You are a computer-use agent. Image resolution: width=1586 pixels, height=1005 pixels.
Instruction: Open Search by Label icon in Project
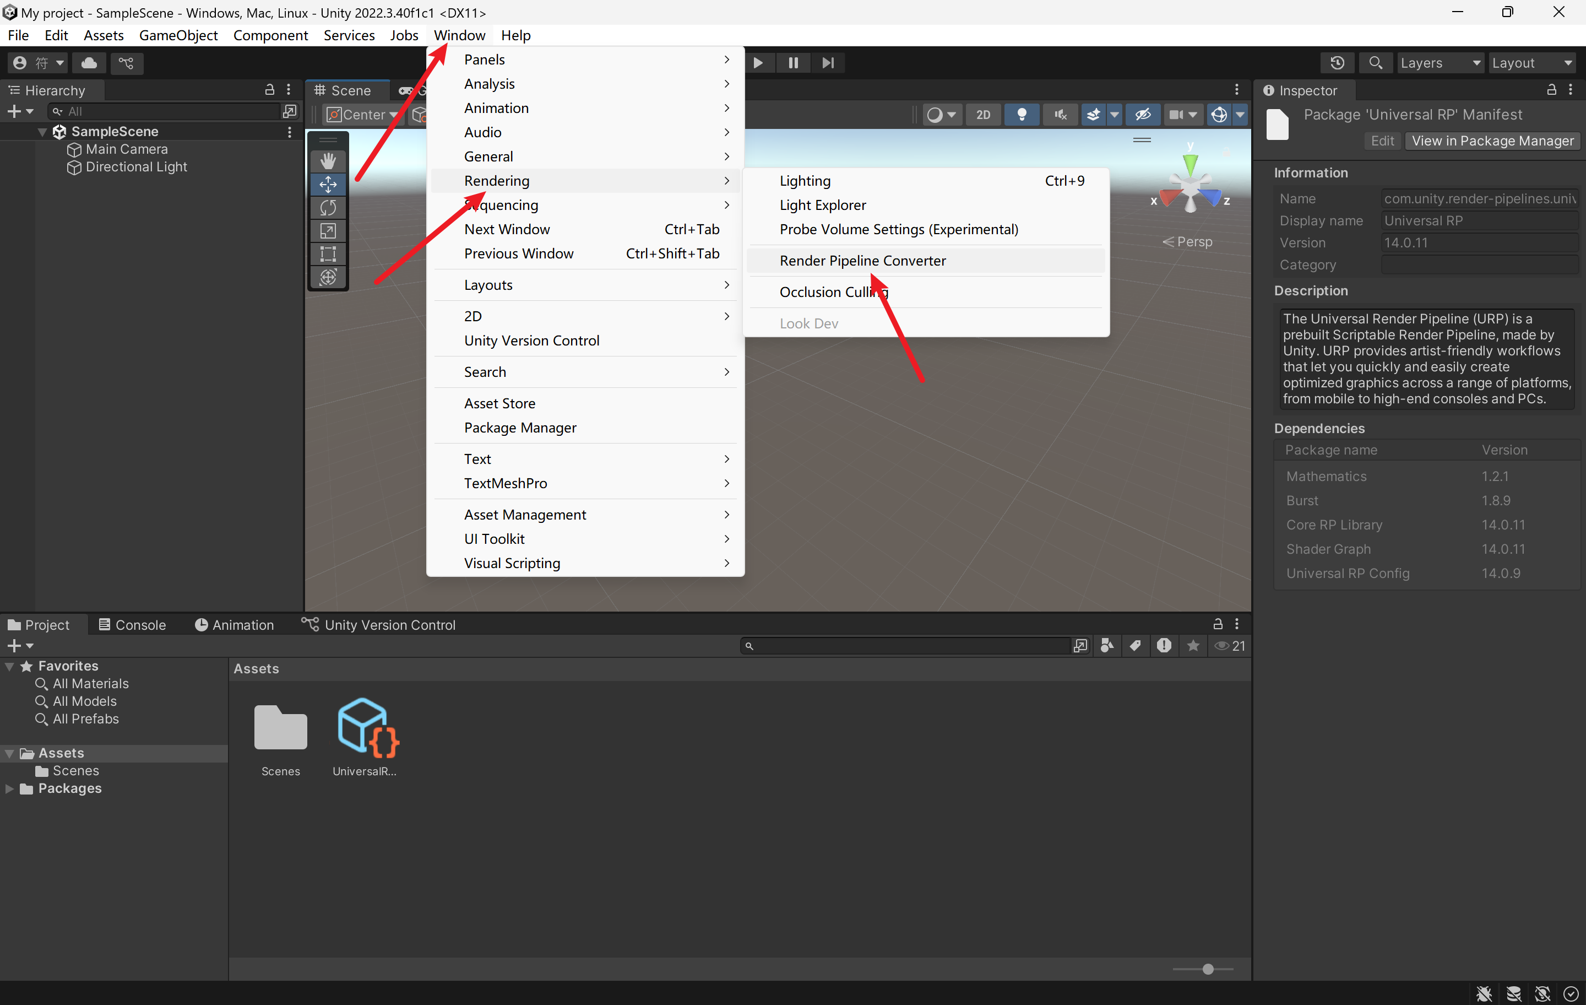click(1136, 646)
